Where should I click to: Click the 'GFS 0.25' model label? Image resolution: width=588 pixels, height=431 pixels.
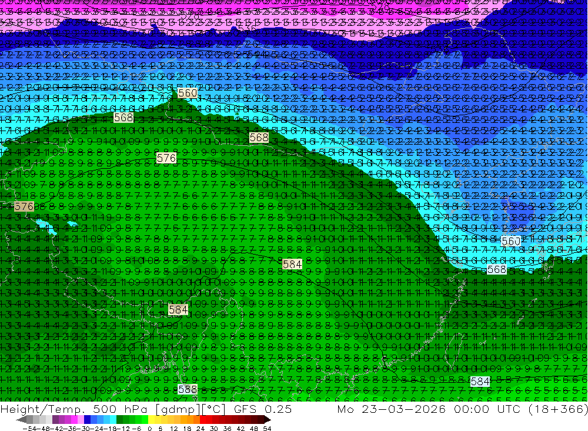[262, 409]
